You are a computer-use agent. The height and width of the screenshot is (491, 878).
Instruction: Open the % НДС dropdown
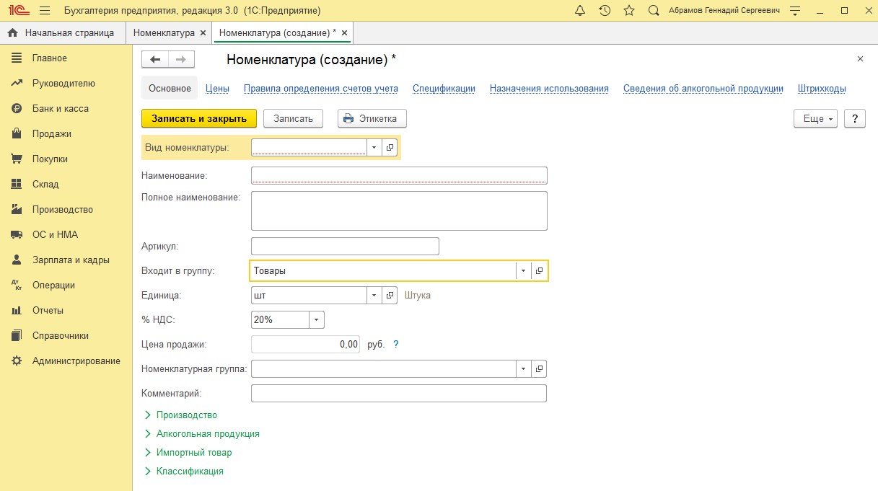(x=317, y=319)
